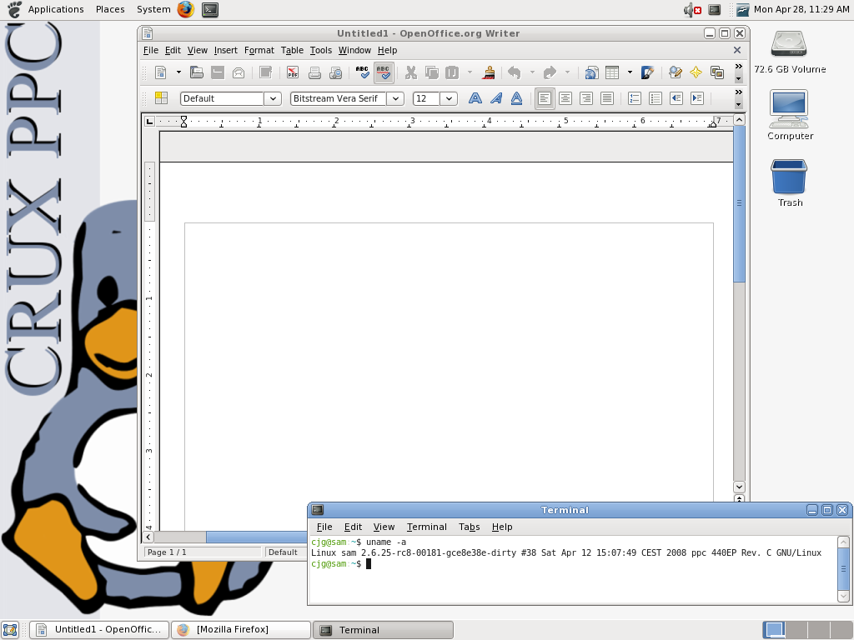Open the New document dropdown arrow

(178, 72)
